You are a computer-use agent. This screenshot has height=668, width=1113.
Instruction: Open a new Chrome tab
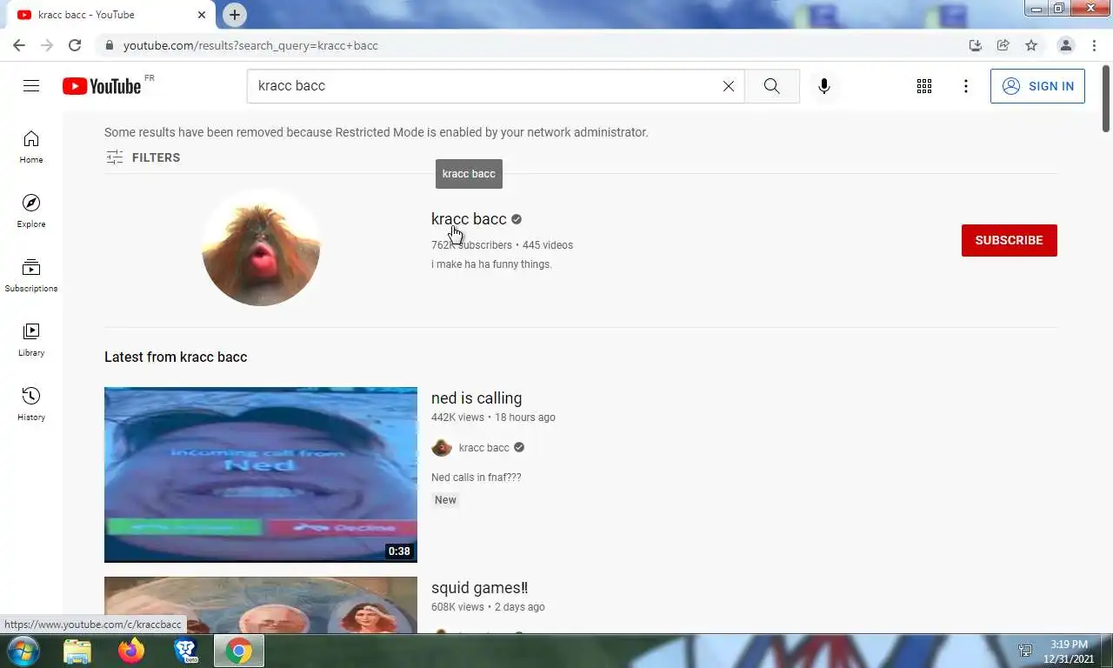[x=235, y=15]
